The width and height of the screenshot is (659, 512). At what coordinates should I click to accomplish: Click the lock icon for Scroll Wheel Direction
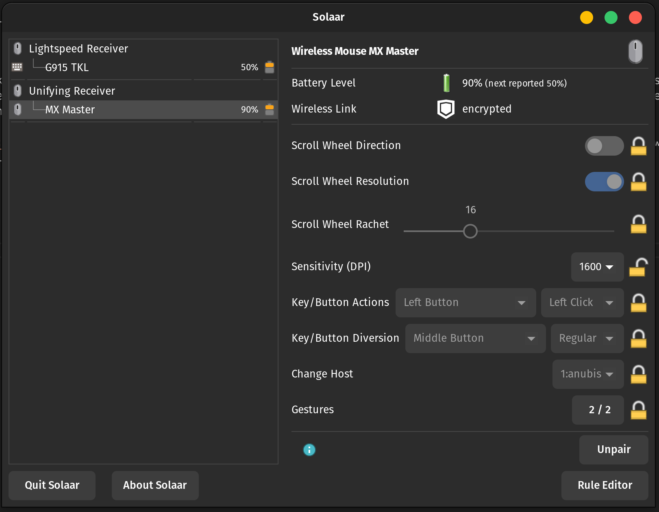pos(638,146)
